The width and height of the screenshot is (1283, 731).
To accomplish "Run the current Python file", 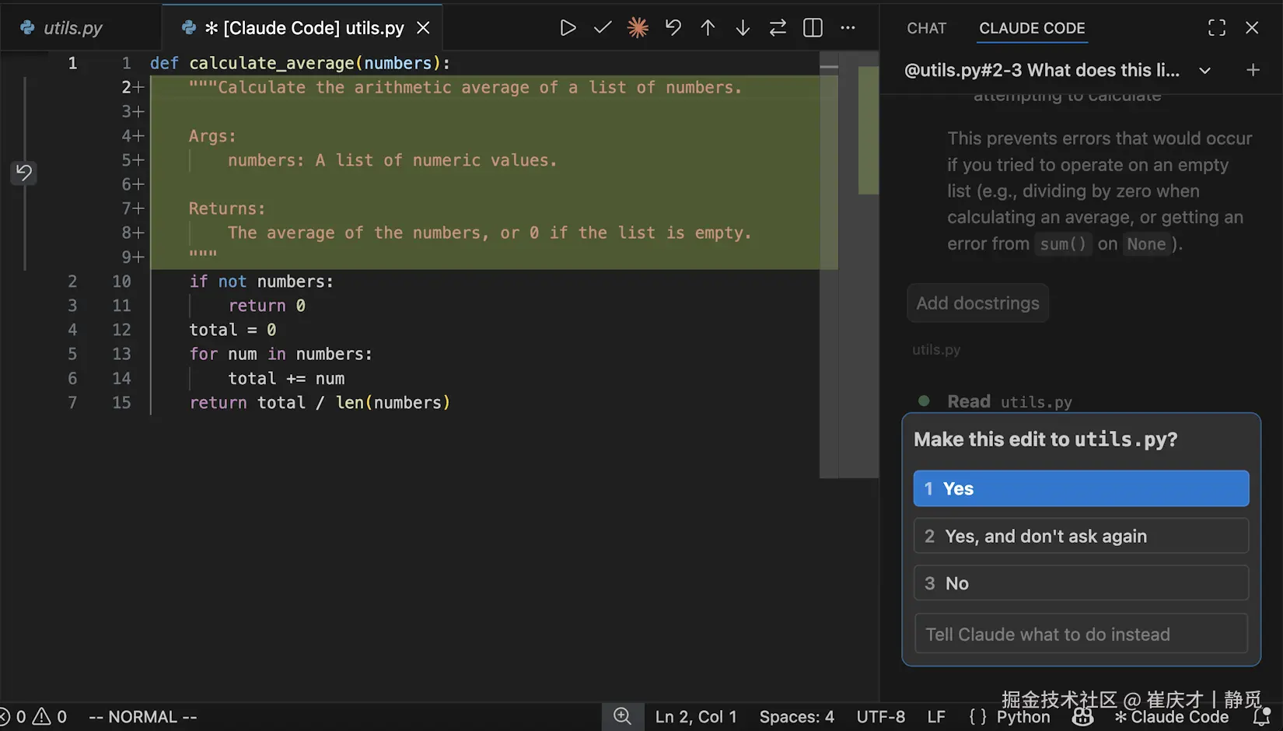I will tap(568, 27).
